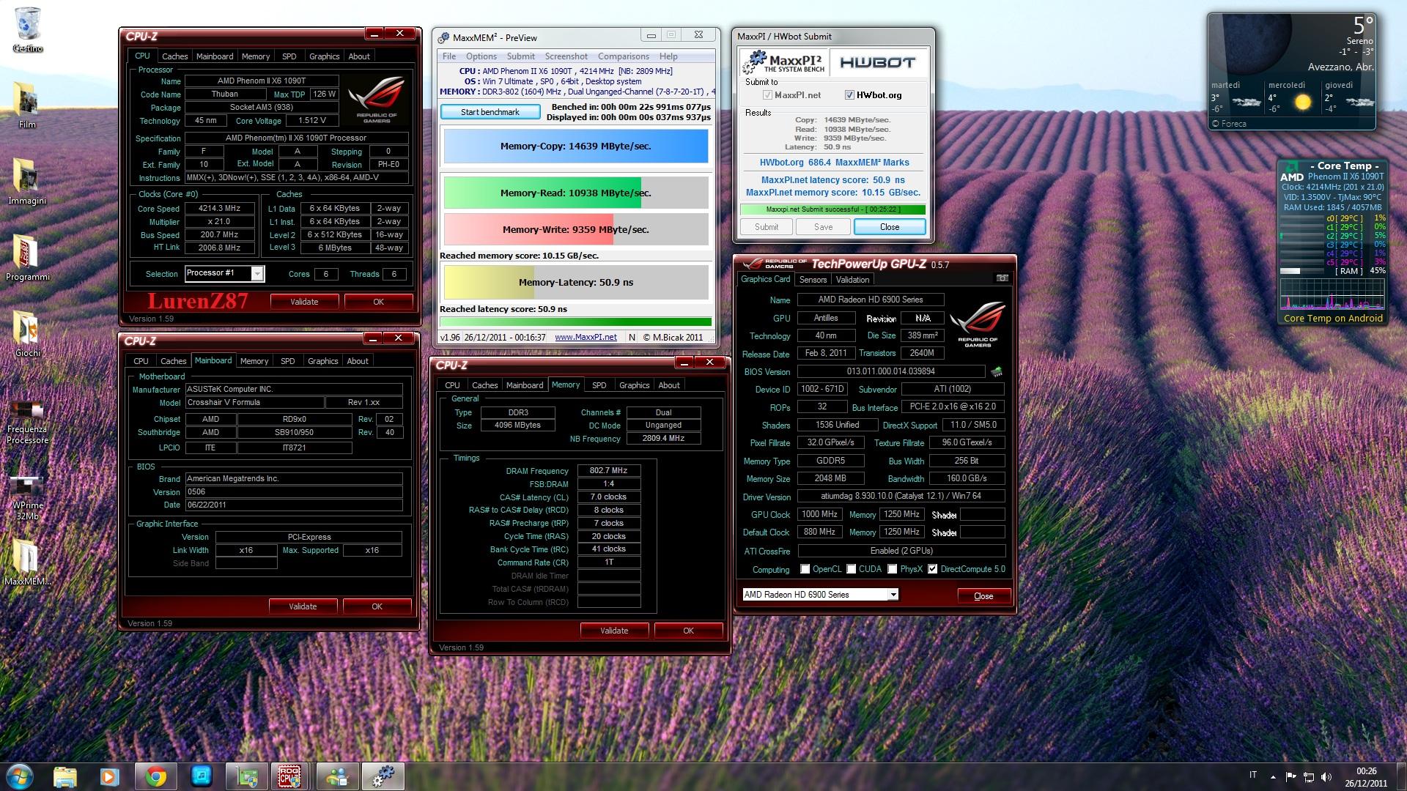Toggle the OpenCL checkbox in GPU-Z
The image size is (1407, 791).
(805, 569)
